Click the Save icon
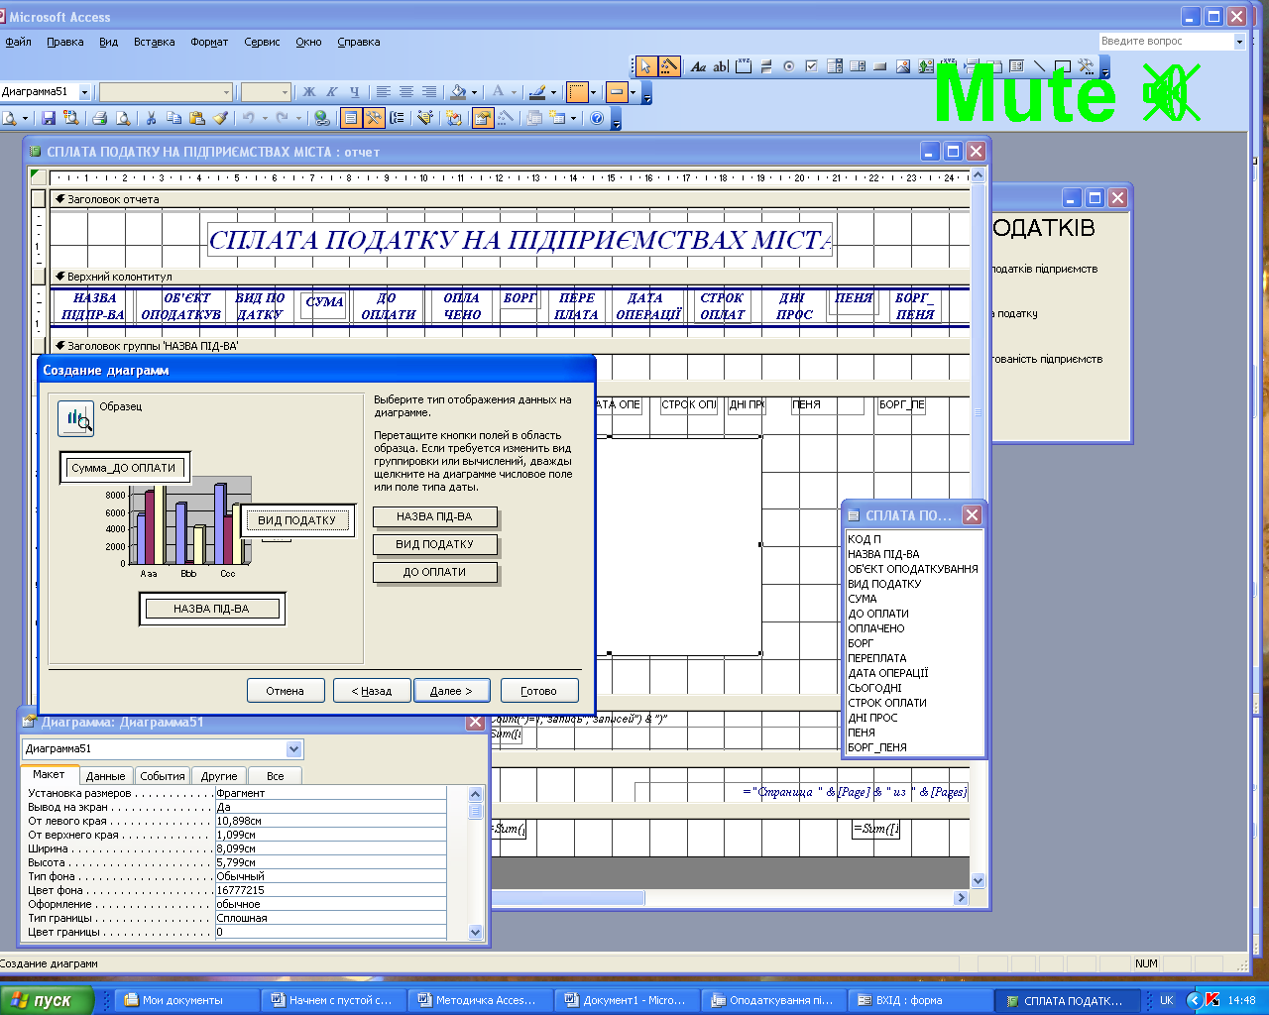The height and width of the screenshot is (1015, 1269). pos(49,118)
